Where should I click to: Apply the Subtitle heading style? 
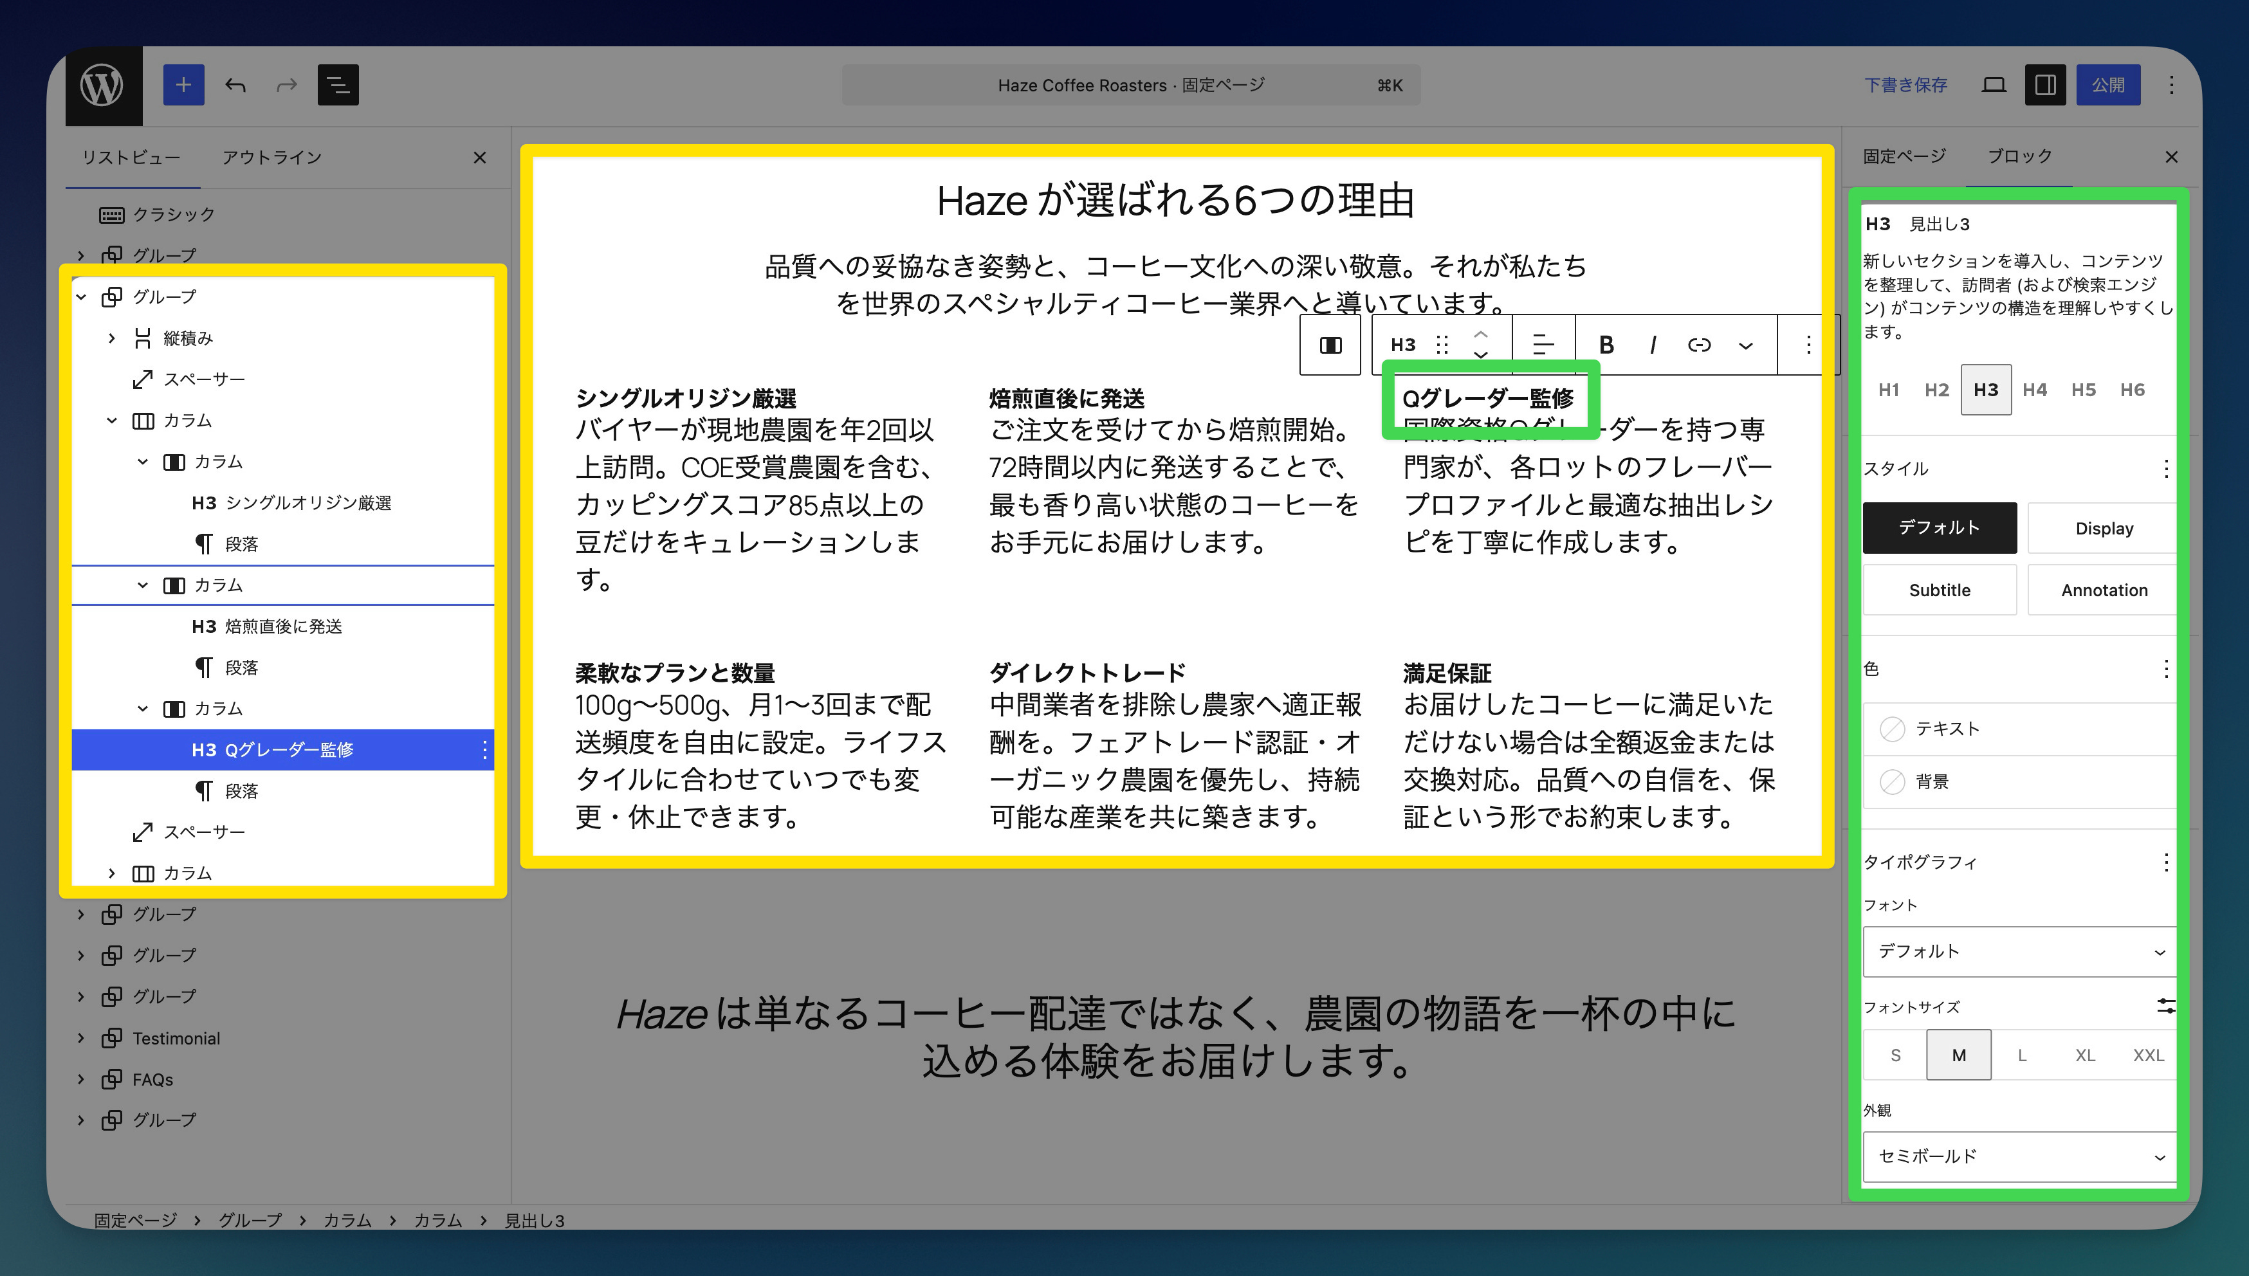click(1940, 590)
